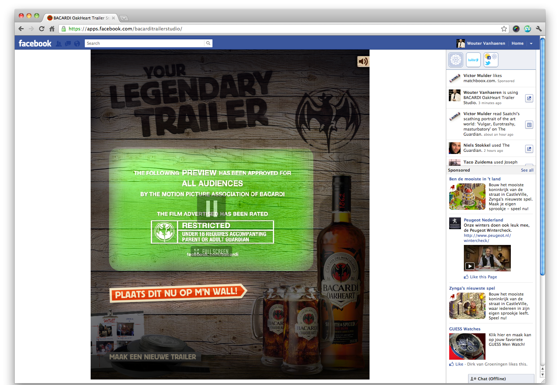
Task: Open Victor Mulder Saatchi Guardian story
Action: [x=491, y=124]
